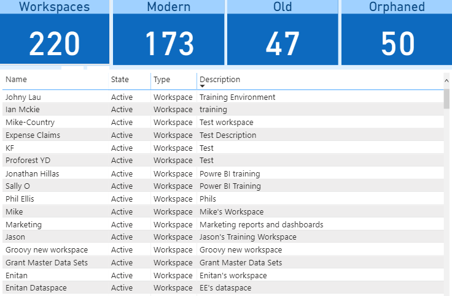Select the Expense Claims workspace row
This screenshot has width=452, height=296.
[x=33, y=135]
